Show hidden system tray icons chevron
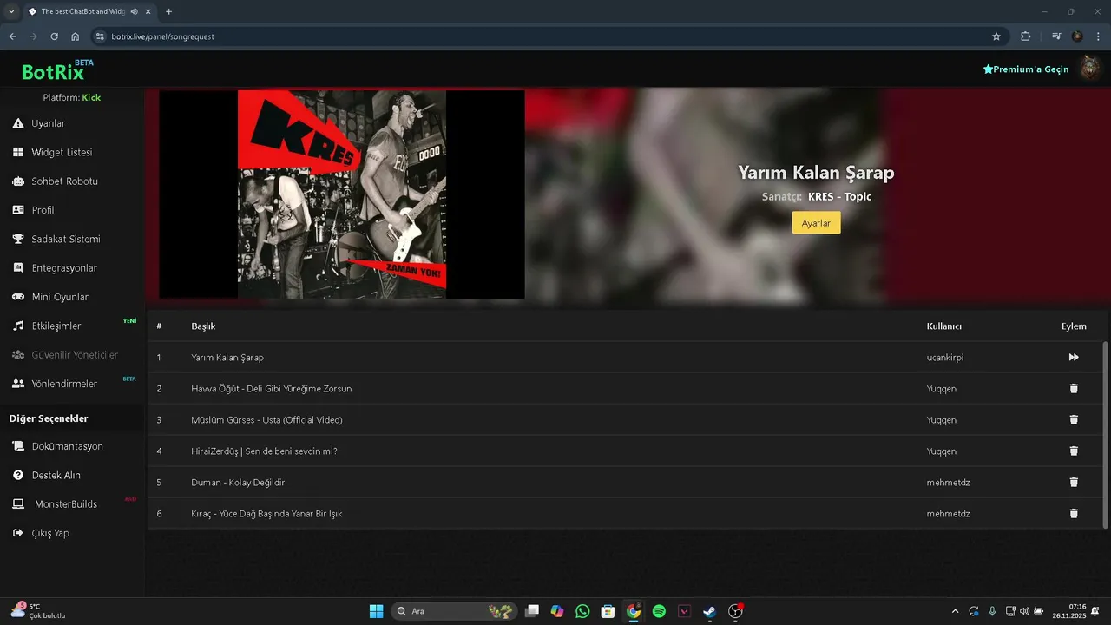This screenshot has height=625, width=1111. click(956, 611)
